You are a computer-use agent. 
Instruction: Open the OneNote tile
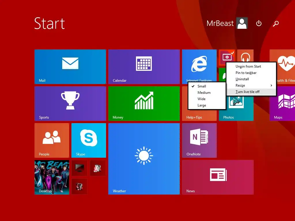coord(199,140)
